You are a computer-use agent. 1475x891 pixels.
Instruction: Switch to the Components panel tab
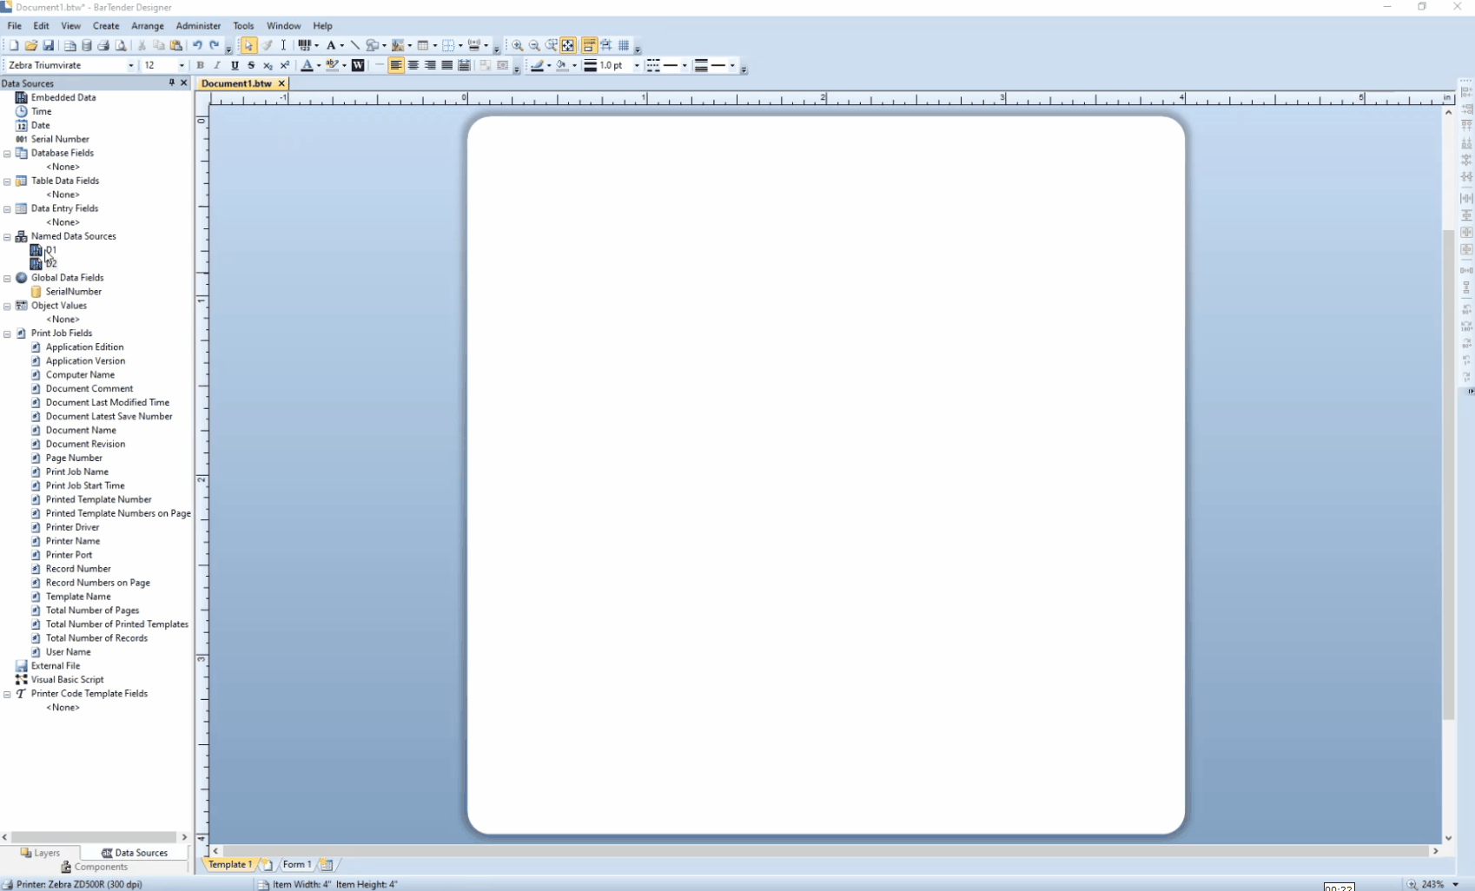pyautogui.click(x=94, y=867)
